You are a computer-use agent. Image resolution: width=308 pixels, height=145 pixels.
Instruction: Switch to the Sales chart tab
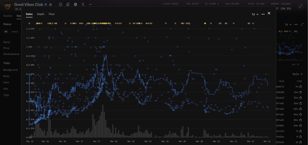tap(29, 14)
